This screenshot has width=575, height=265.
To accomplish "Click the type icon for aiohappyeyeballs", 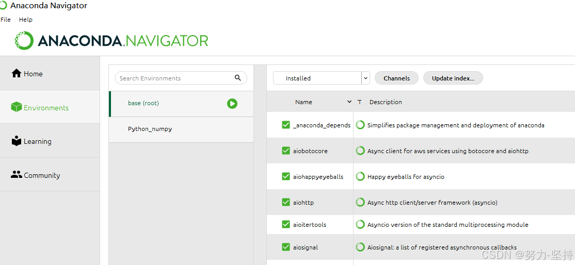I will tap(360, 177).
